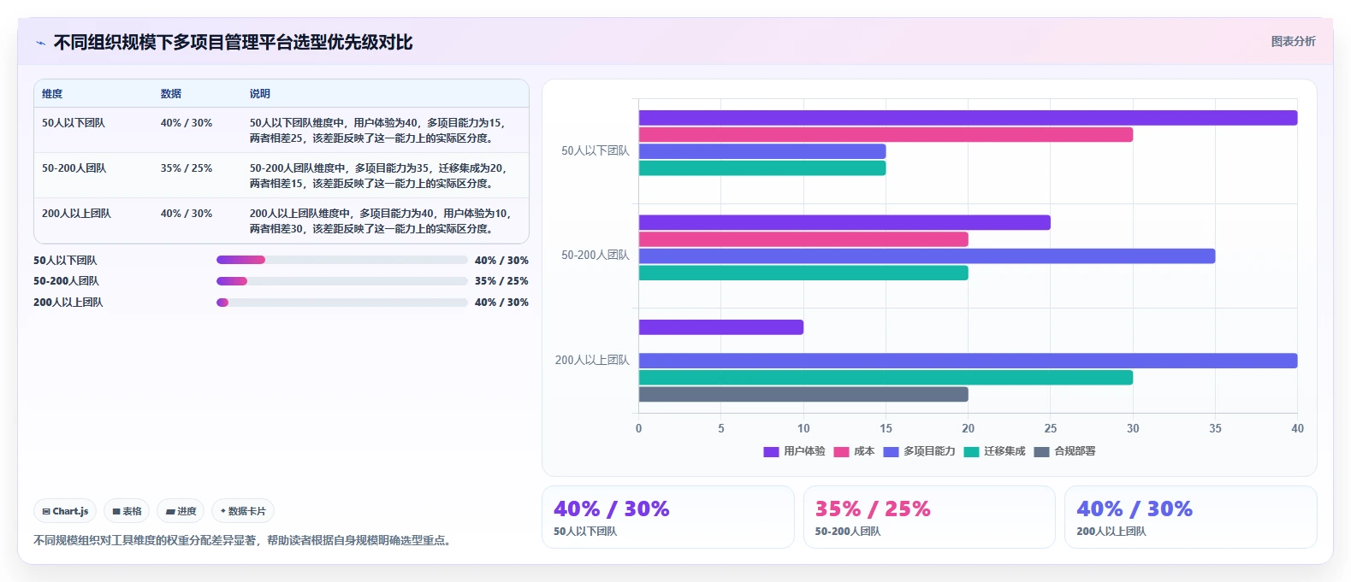Click the description starting 200人以上团队维度中
The image size is (1351, 582).
(380, 221)
